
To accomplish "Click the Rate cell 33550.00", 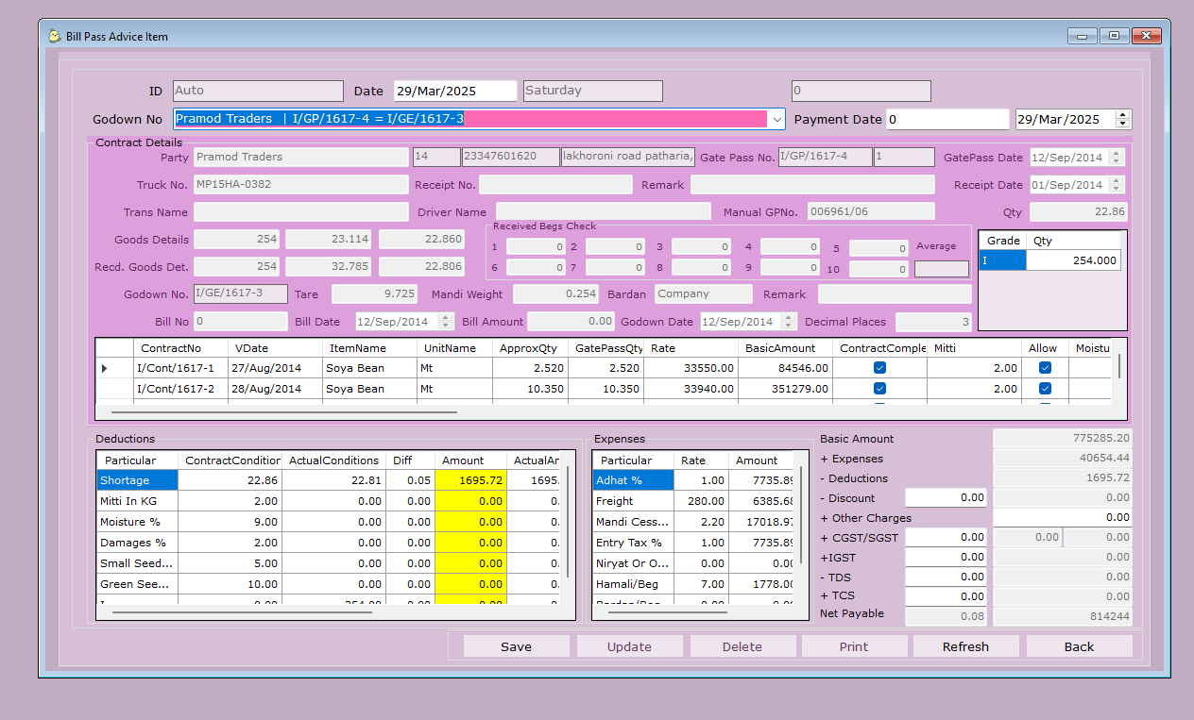I will (x=691, y=368).
